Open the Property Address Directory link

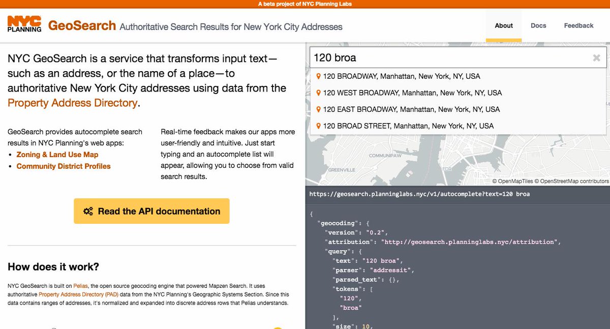(72, 103)
